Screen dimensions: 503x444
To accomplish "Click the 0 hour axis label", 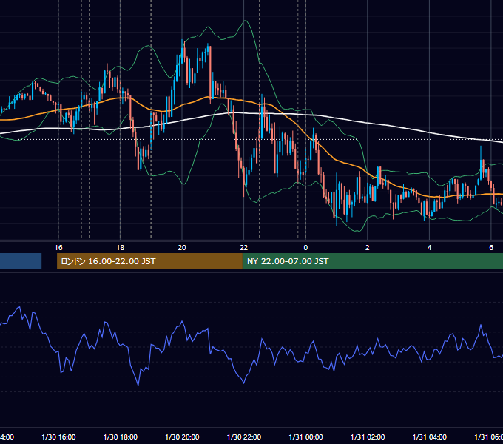I will [x=305, y=248].
